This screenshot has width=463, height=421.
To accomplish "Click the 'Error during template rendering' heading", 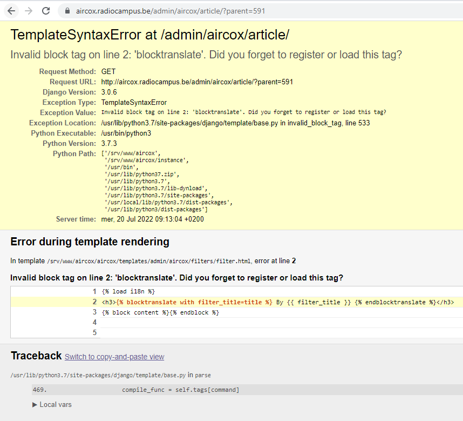I will point(90,242).
